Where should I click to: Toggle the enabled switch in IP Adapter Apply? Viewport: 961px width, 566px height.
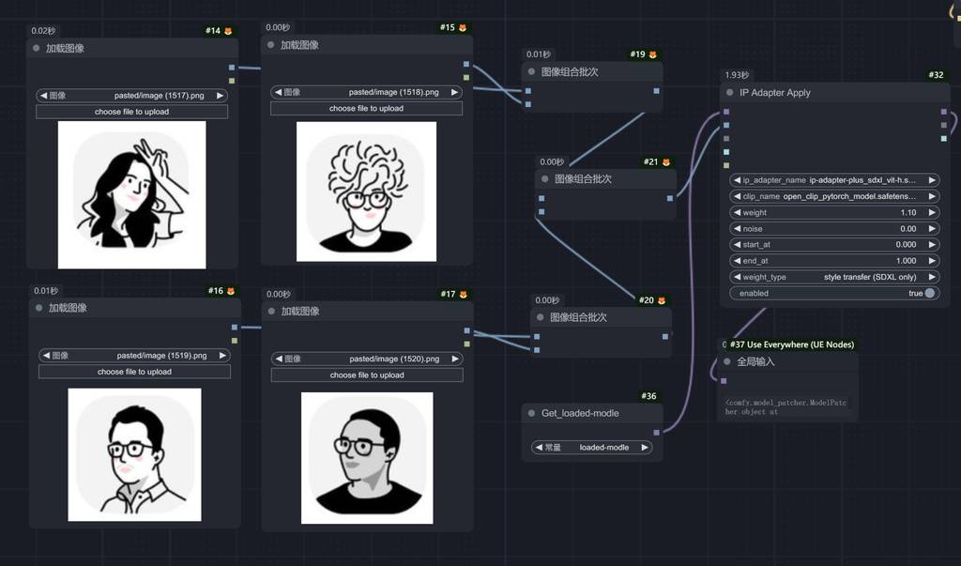929,293
